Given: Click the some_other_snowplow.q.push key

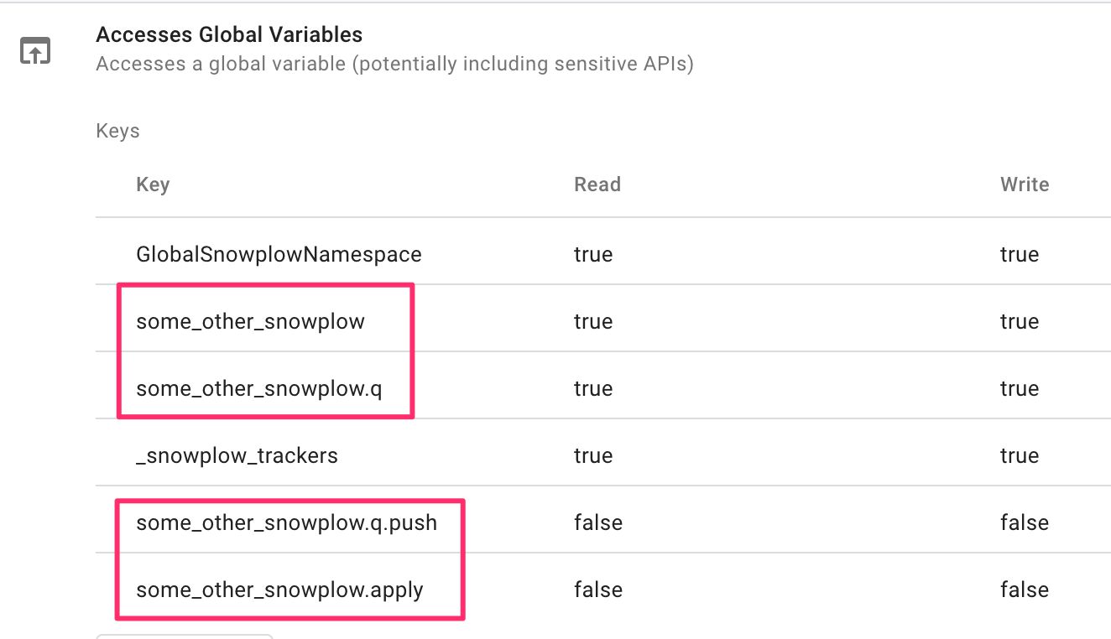Looking at the screenshot, I should tap(286, 523).
